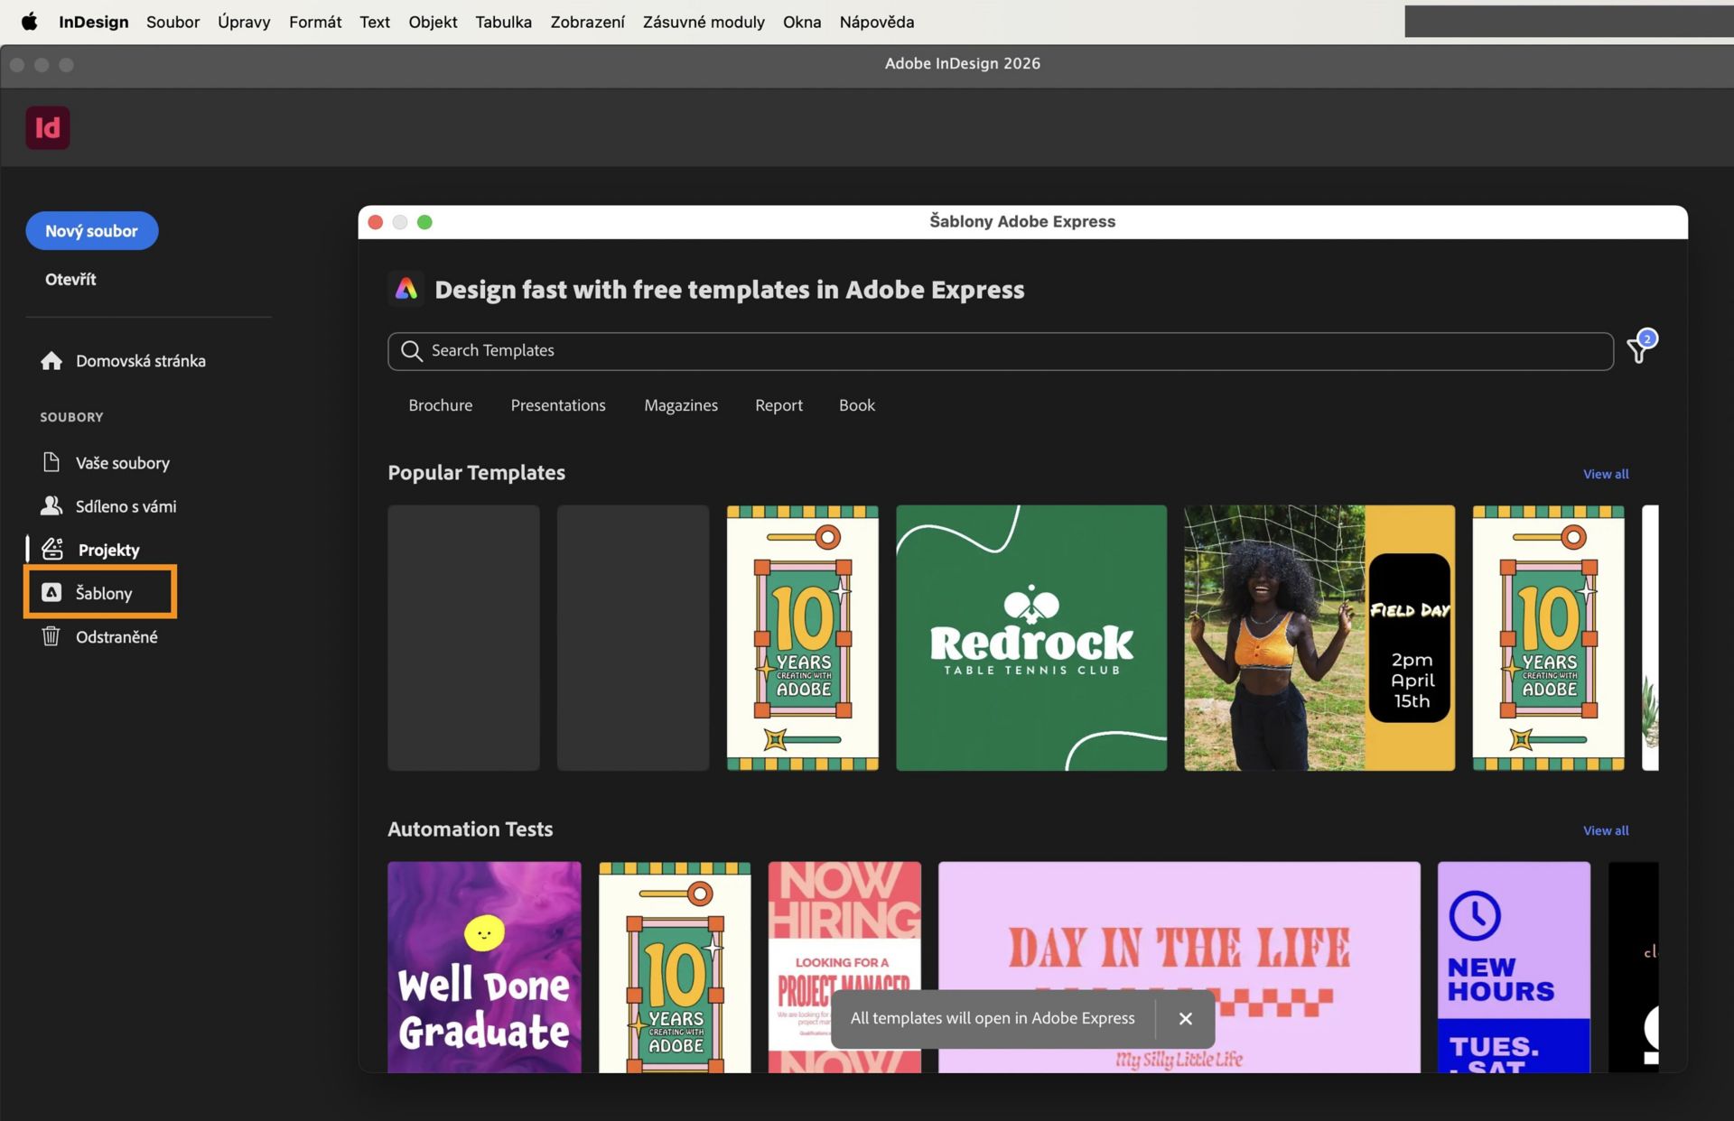Select the Šablony icon in the sidebar
The image size is (1734, 1121).
point(51,592)
